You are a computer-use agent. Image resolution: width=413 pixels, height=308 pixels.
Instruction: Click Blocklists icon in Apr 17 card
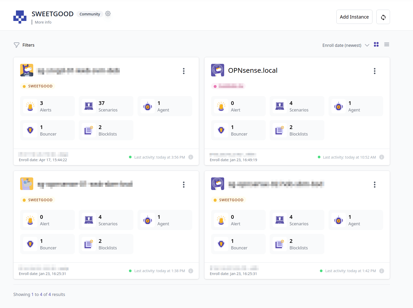coord(89,130)
